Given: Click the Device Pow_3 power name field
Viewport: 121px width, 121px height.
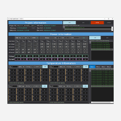Looking at the screenshot, I should coord(54,41).
